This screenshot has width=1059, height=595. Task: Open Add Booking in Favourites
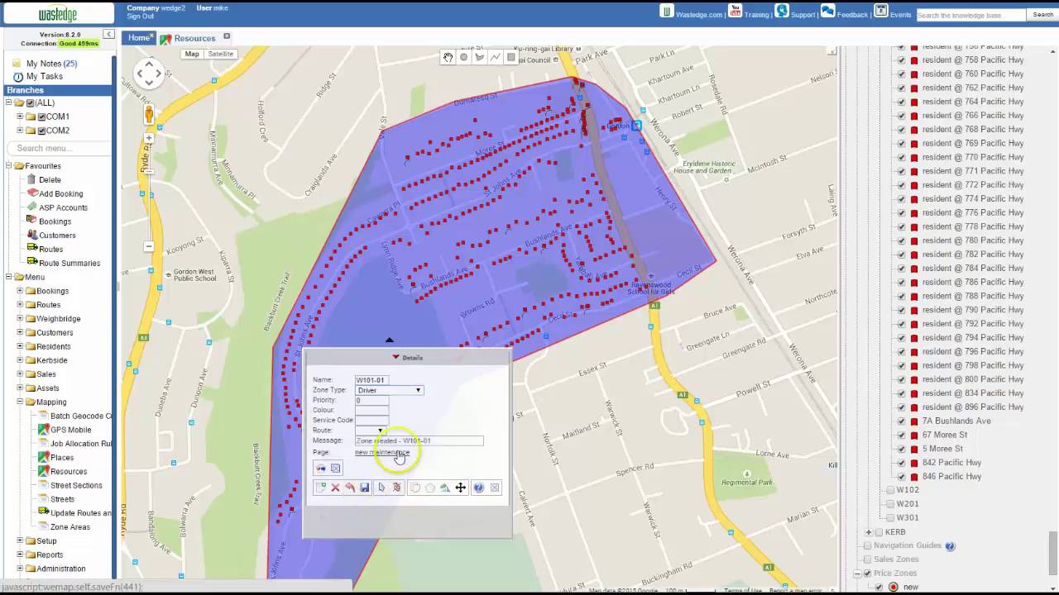click(61, 193)
